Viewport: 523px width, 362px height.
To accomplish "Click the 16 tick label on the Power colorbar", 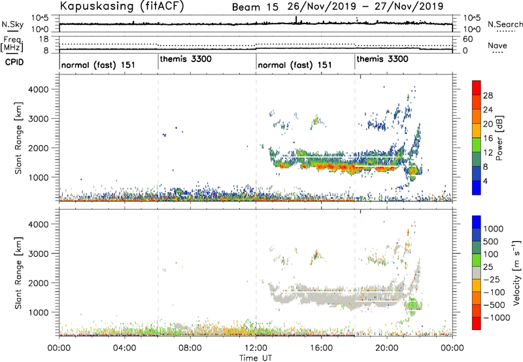I will [x=488, y=139].
